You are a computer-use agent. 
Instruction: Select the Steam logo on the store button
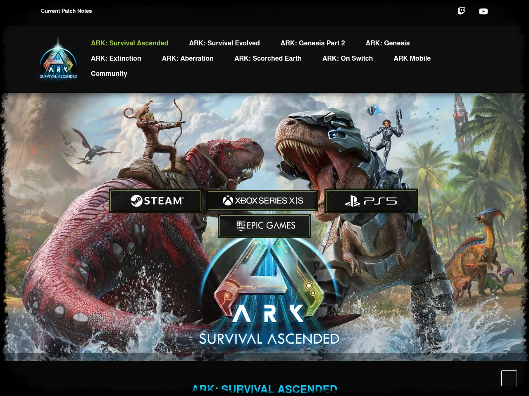[x=138, y=200]
